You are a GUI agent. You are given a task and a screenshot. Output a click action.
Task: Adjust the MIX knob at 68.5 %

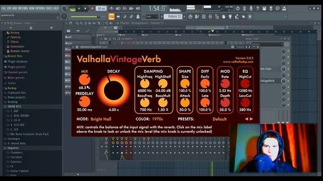84,79
